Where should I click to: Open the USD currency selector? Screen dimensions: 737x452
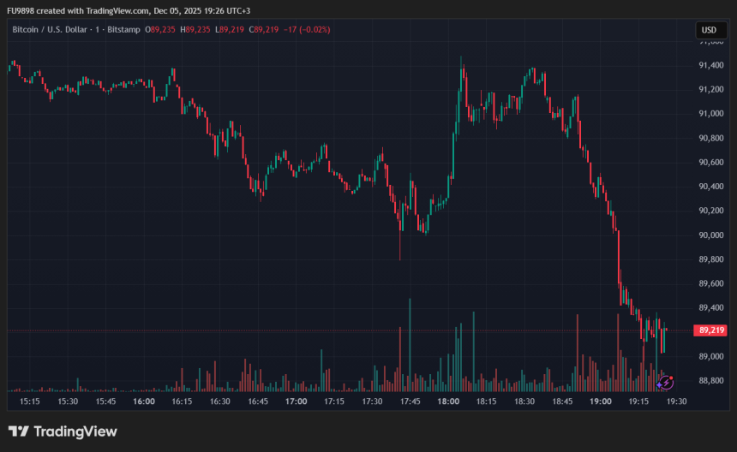710,30
